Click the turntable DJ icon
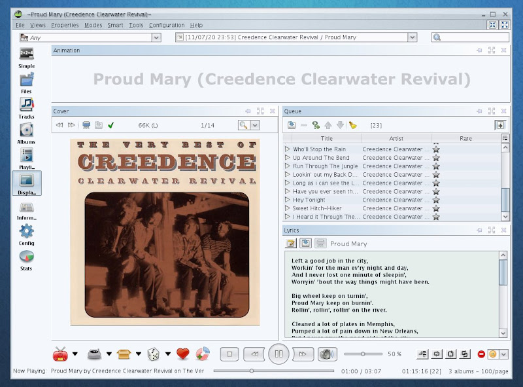This screenshot has height=387, width=523. pos(94,354)
